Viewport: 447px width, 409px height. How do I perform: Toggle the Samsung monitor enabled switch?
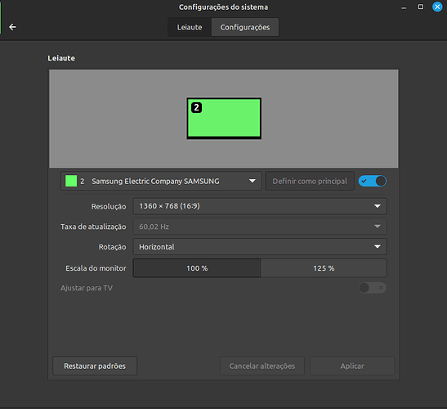click(x=373, y=181)
